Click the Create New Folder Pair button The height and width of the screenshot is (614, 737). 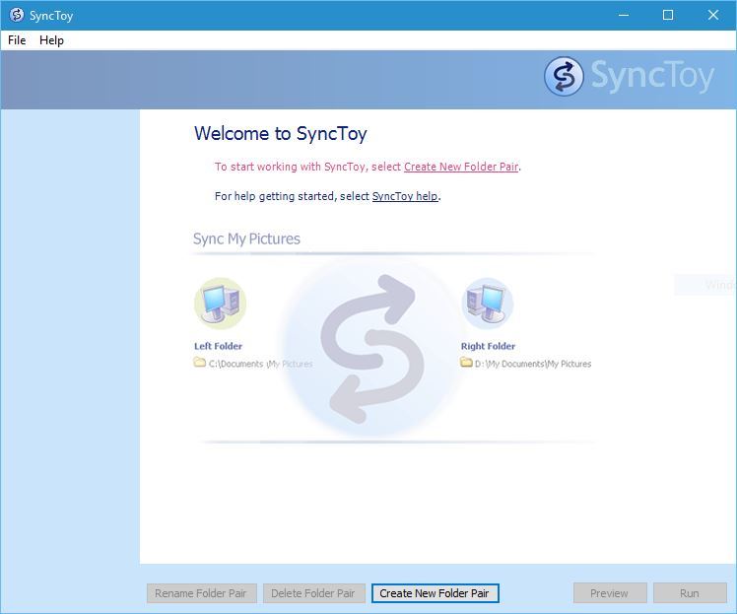tap(435, 593)
